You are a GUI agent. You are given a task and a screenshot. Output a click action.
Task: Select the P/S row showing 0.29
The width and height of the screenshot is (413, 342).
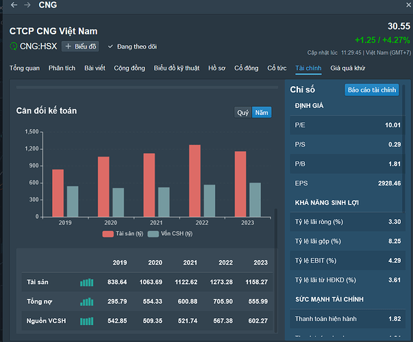[x=347, y=144]
